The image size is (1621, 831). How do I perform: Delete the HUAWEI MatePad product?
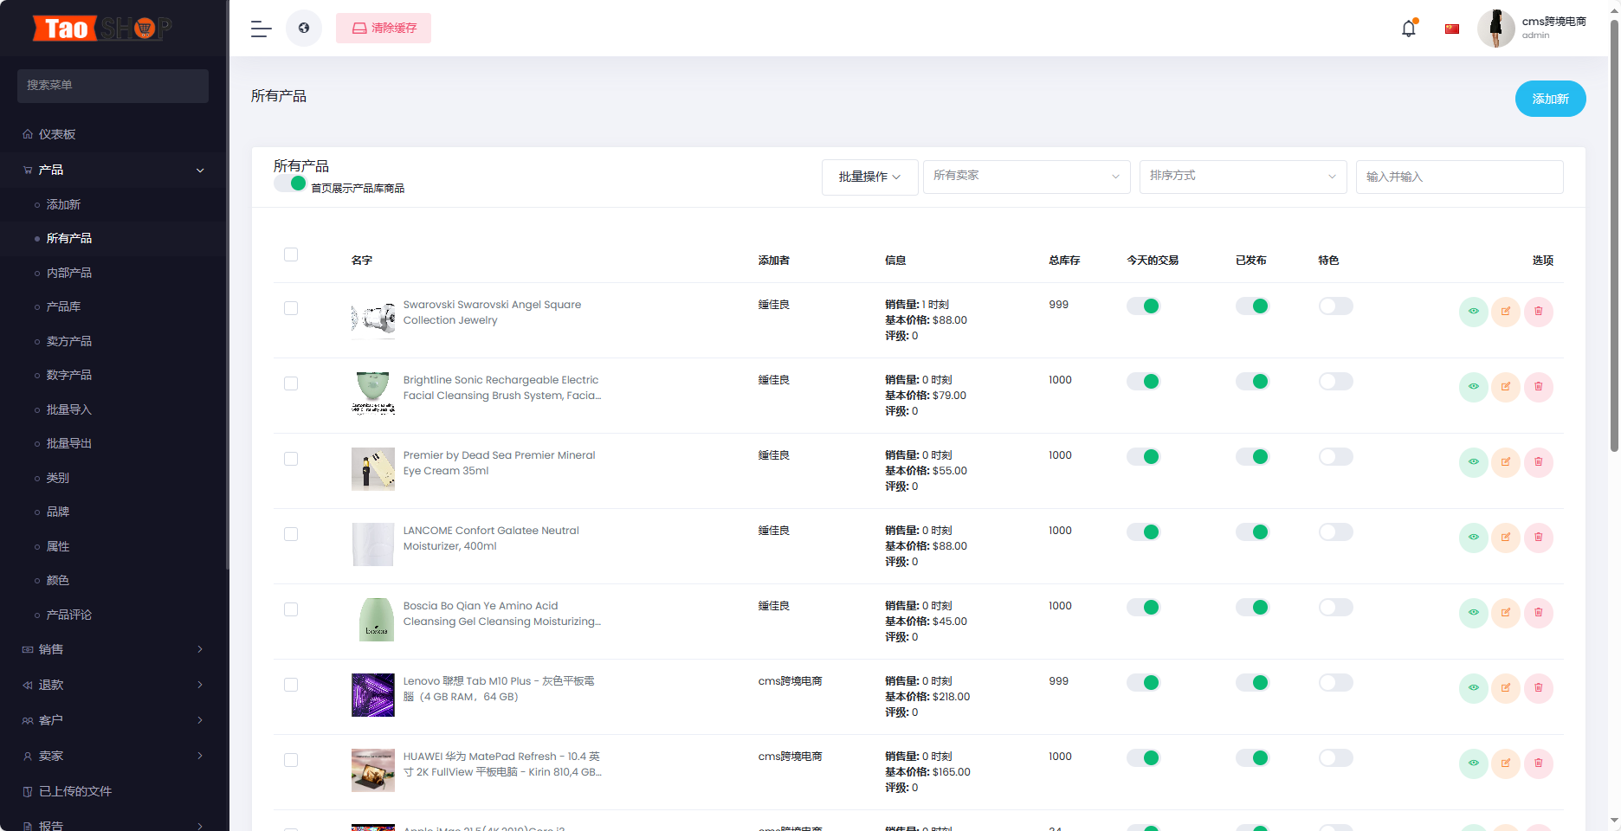point(1539,763)
